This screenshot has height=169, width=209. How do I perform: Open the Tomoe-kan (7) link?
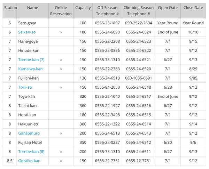31,59
